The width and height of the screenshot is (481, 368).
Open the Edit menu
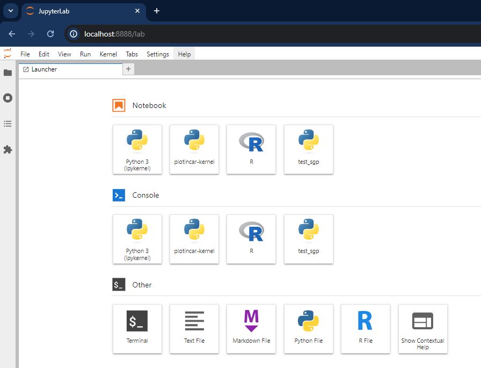click(44, 54)
